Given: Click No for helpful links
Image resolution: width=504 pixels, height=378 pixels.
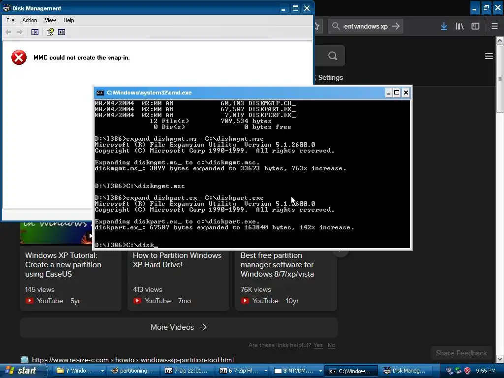Looking at the screenshot, I should 331,345.
